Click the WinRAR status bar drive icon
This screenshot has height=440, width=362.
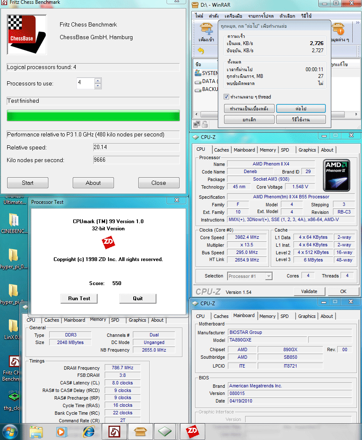point(197,124)
